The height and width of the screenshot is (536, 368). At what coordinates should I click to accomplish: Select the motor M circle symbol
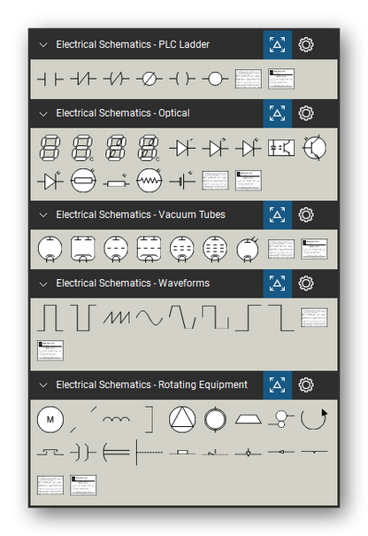tap(50, 419)
